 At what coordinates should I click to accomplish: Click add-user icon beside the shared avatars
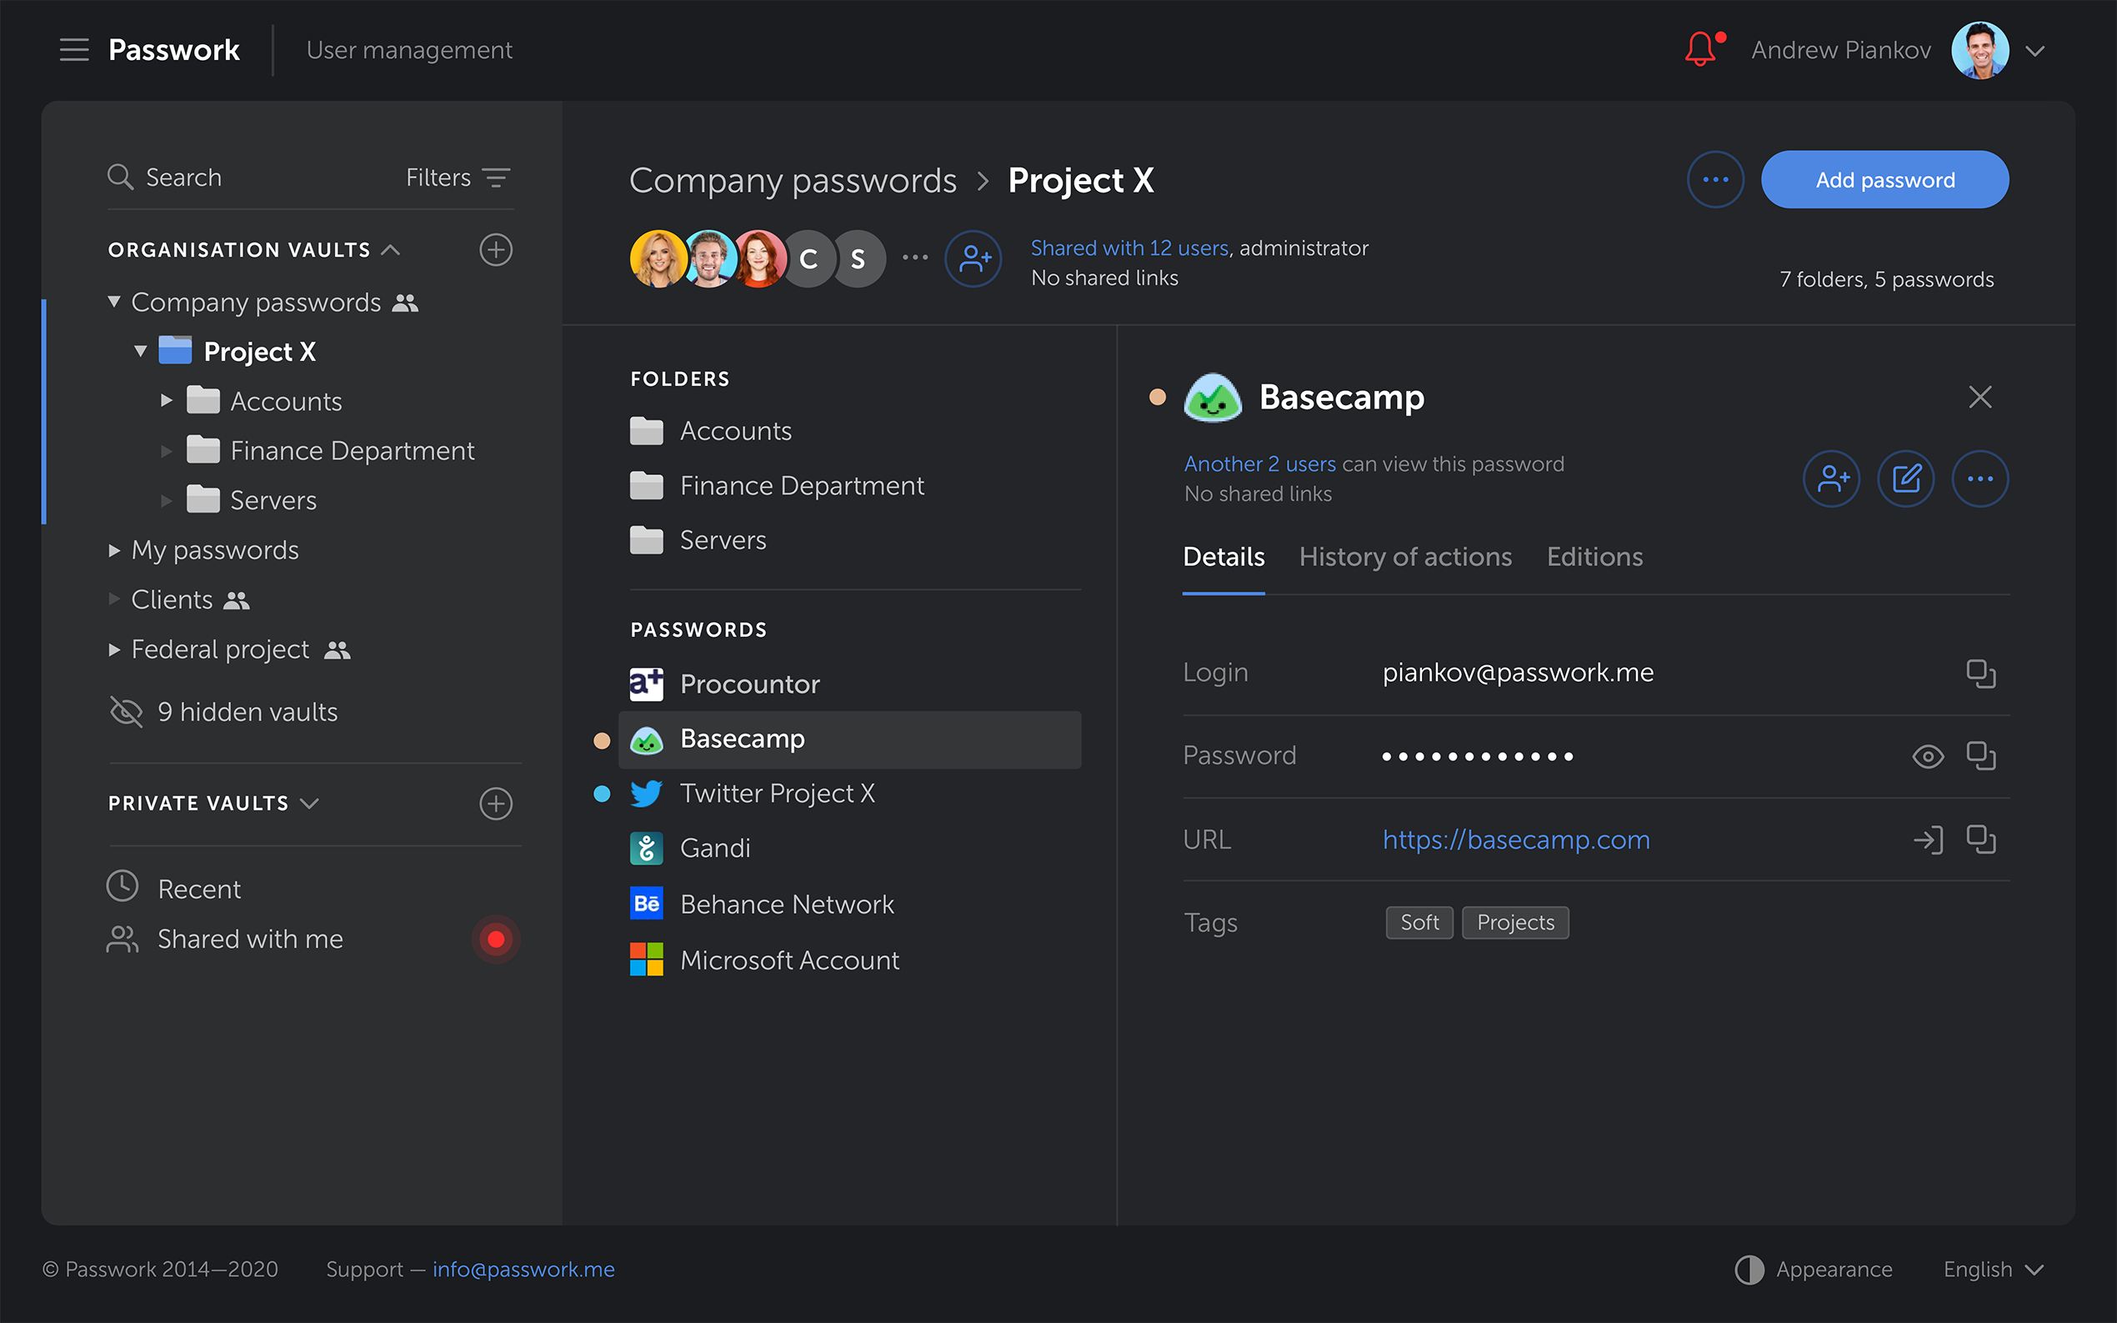[x=973, y=259]
